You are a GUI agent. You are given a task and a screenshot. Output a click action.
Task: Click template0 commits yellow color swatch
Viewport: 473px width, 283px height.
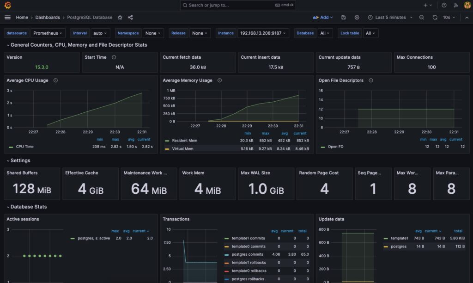pyautogui.click(x=226, y=247)
